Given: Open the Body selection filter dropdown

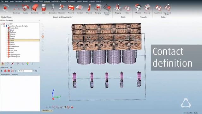Looking at the screenshot, I should [33, 71].
